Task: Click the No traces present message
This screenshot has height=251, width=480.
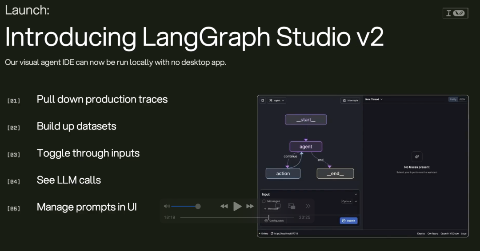Action: (416, 167)
